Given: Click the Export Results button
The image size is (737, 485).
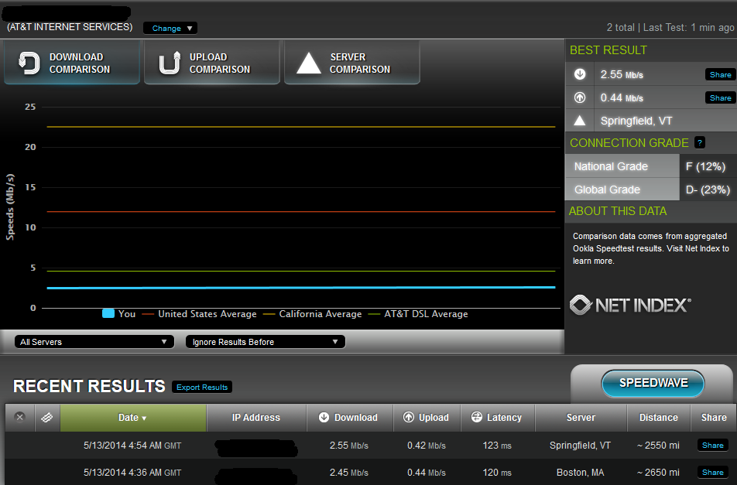Looking at the screenshot, I should pos(202,387).
